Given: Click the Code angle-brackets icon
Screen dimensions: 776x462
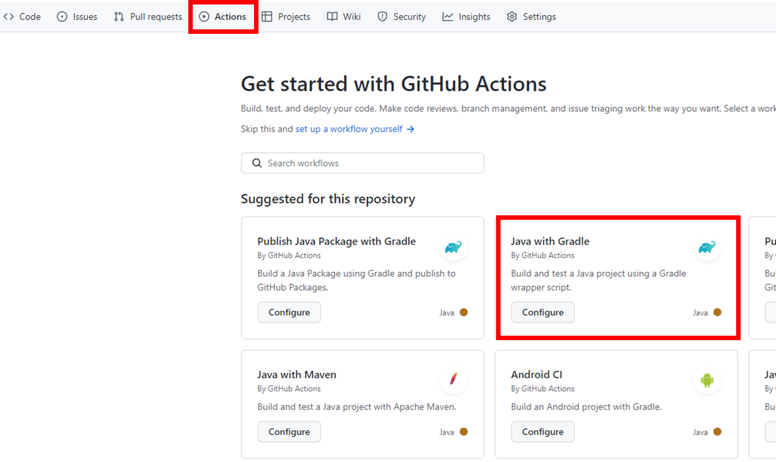Looking at the screenshot, I should (x=8, y=16).
